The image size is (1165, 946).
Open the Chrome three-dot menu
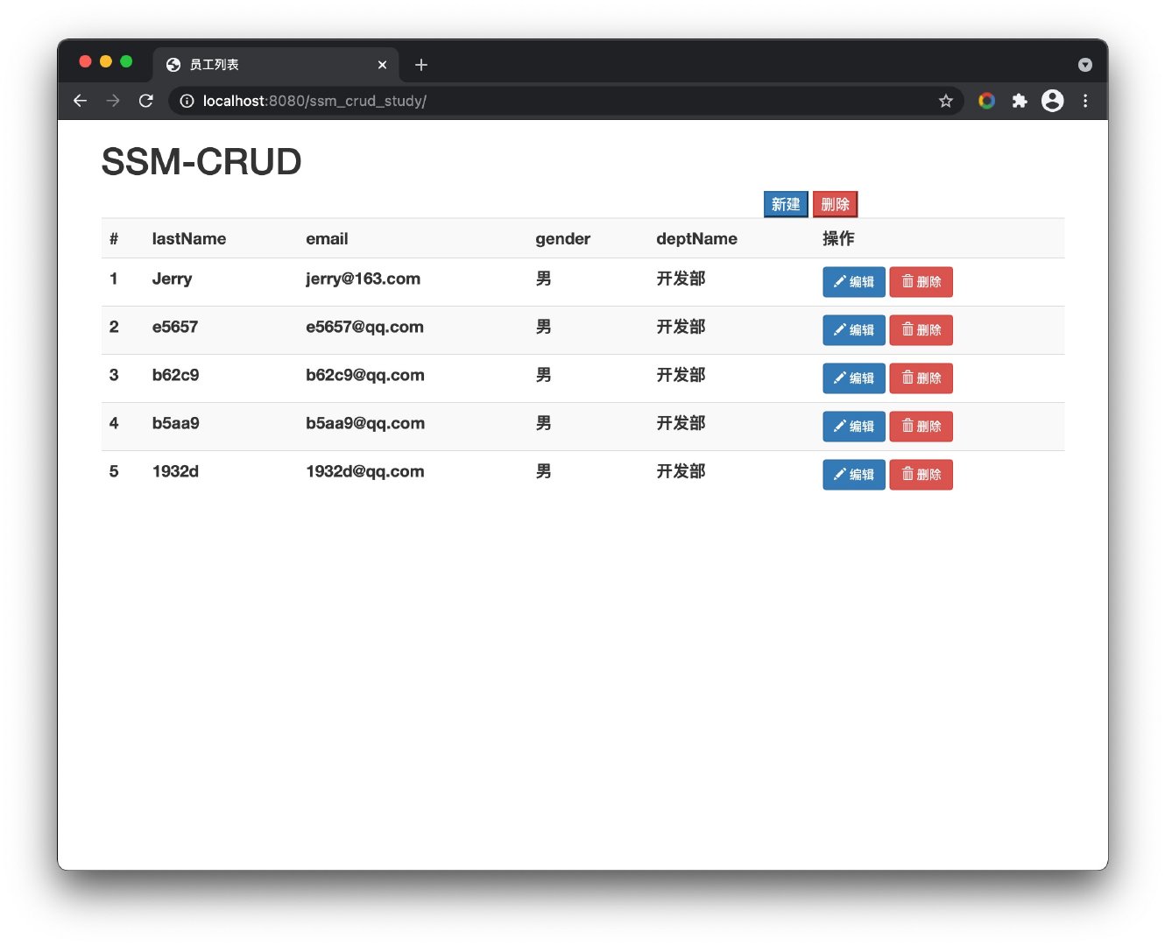point(1085,101)
